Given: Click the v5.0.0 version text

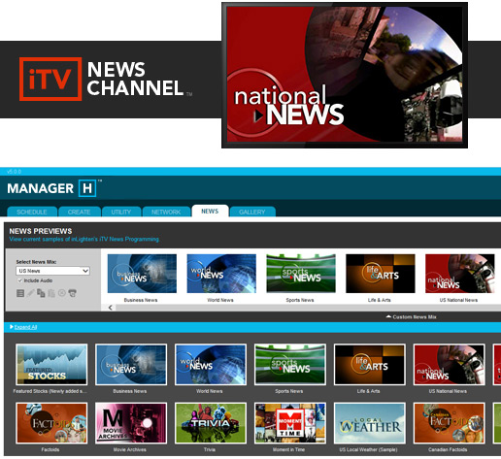Looking at the screenshot, I should coord(14,172).
